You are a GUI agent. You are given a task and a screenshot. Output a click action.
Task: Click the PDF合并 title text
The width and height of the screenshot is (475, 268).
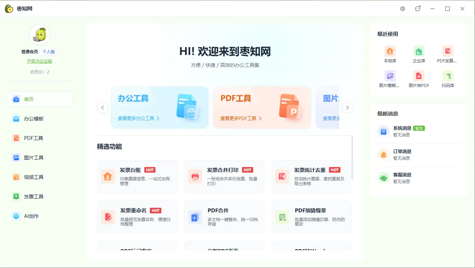218,211
